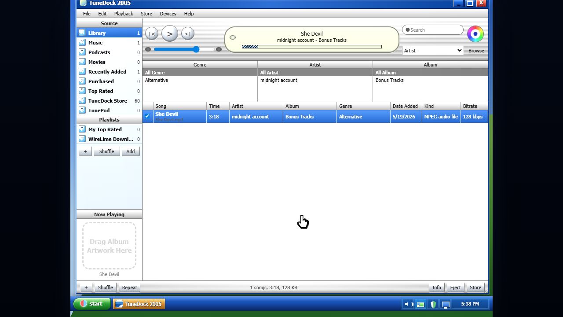Skip to next track
This screenshot has width=563, height=317.
pos(187,33)
